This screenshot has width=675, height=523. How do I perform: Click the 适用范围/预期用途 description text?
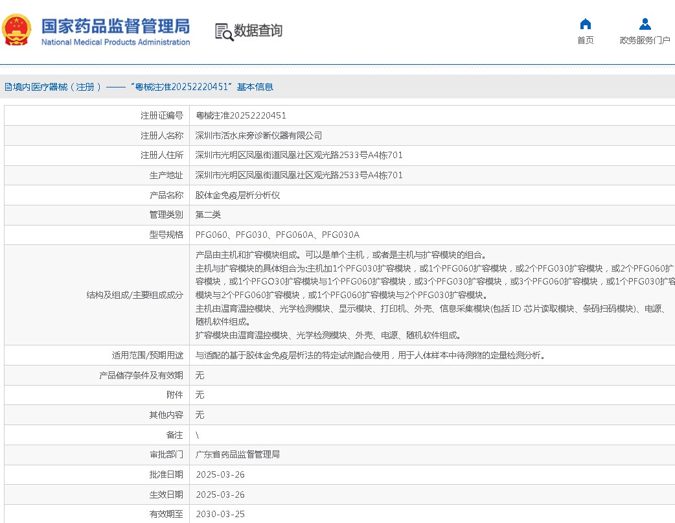point(371,355)
